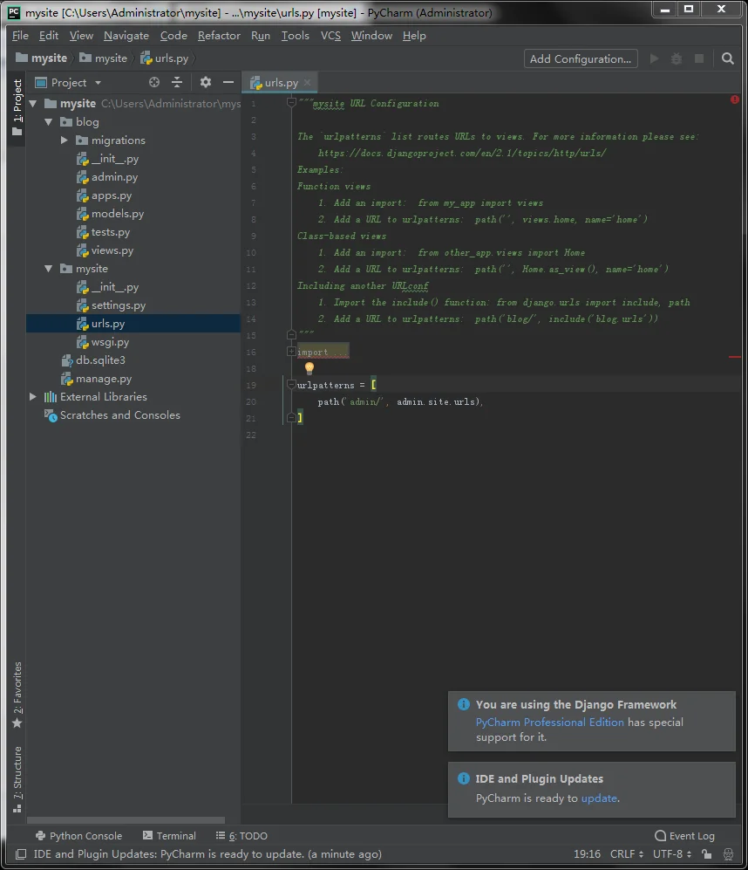Image resolution: width=748 pixels, height=870 pixels.
Task: Open the File menu
Action: pyautogui.click(x=20, y=36)
